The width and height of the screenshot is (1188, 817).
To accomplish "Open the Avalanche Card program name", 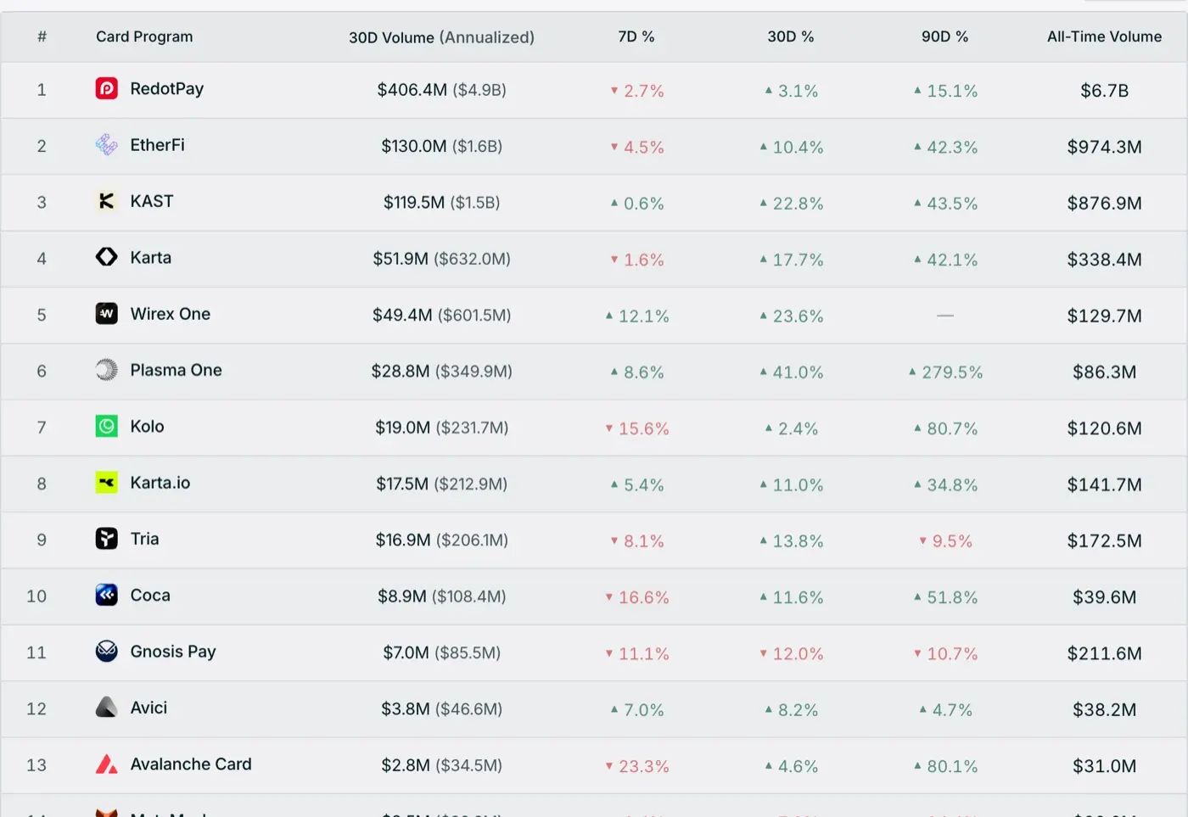I will (191, 764).
